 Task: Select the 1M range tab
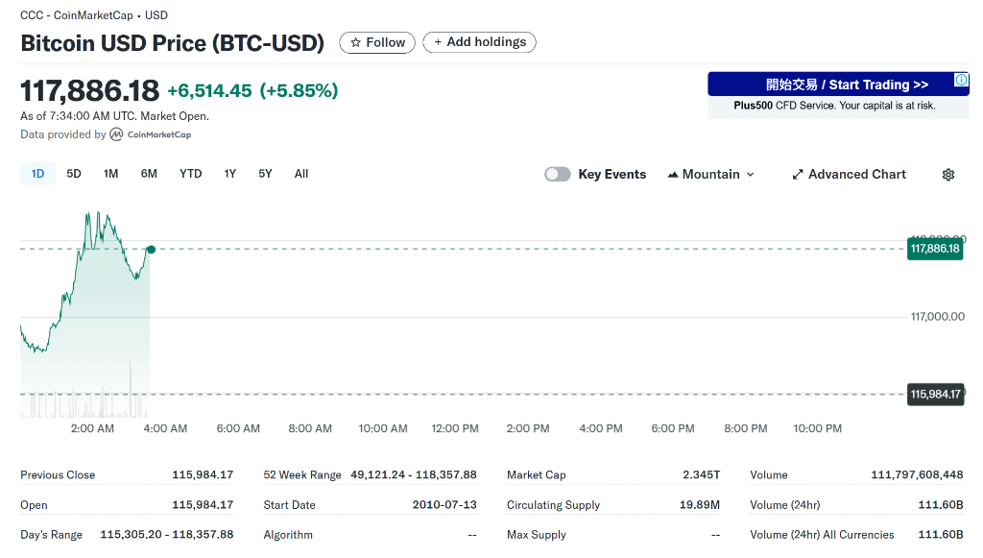tap(111, 174)
